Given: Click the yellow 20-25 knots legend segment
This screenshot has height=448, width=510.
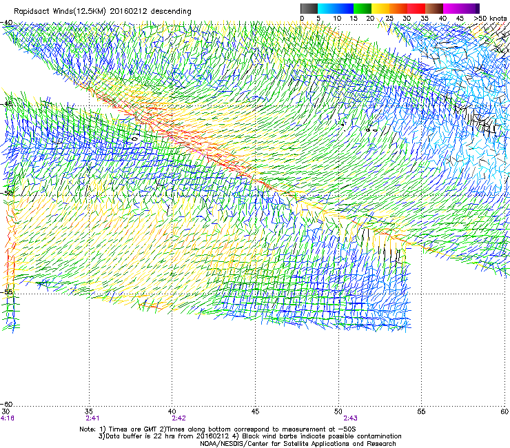Looking at the screenshot, I should click(380, 8).
